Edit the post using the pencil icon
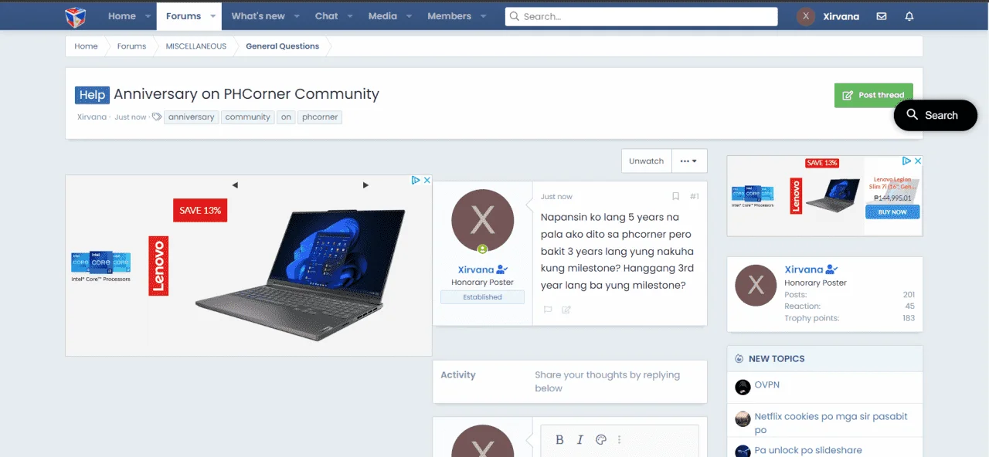989x457 pixels. click(566, 310)
